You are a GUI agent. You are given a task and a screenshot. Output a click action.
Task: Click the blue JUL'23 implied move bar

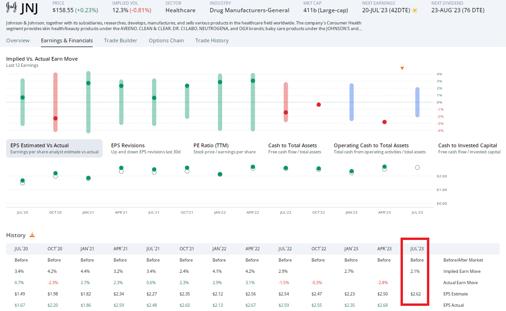[417, 102]
